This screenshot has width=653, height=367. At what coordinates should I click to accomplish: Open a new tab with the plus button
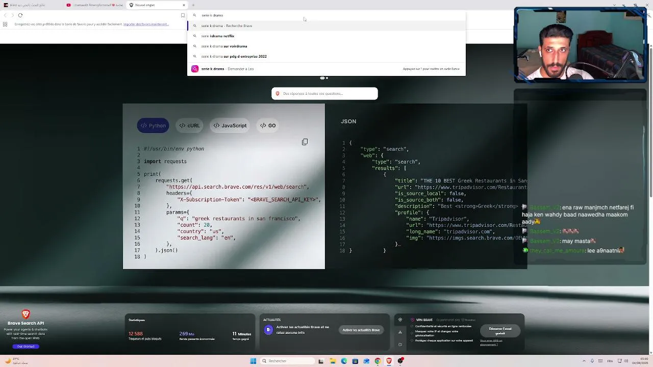193,5
